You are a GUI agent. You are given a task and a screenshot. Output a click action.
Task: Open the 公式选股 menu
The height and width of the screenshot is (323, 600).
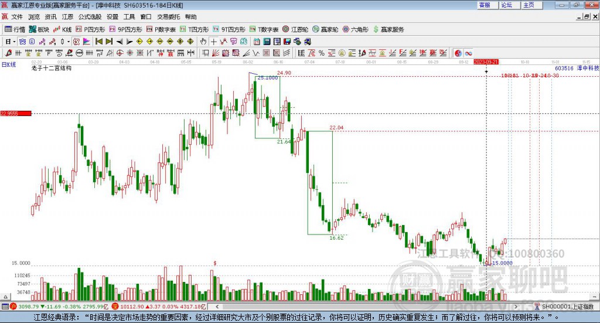pyautogui.click(x=90, y=17)
